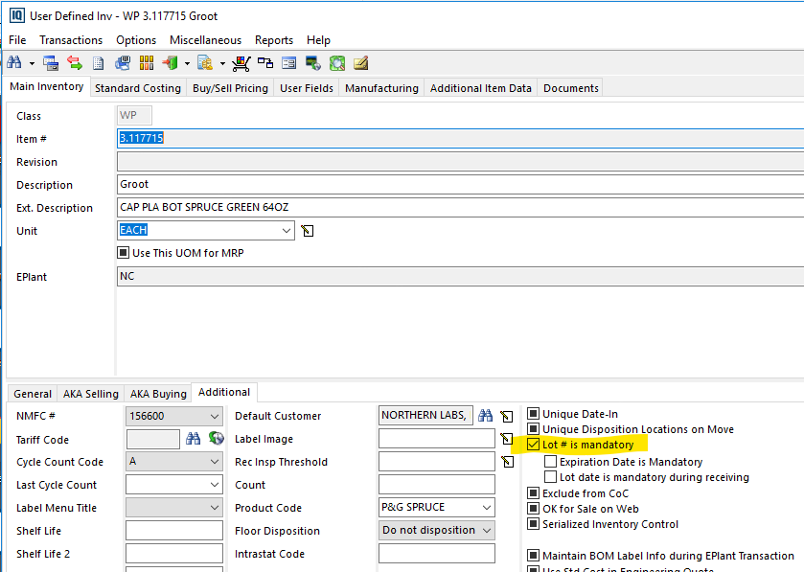Click the globe icon beside Tariff Code
Image resolution: width=804 pixels, height=572 pixels.
pos(217,438)
